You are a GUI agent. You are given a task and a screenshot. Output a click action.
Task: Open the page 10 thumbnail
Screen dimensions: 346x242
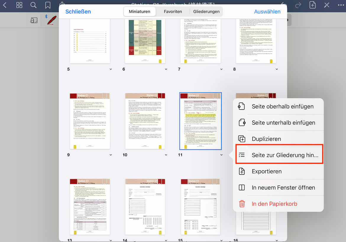(x=145, y=121)
